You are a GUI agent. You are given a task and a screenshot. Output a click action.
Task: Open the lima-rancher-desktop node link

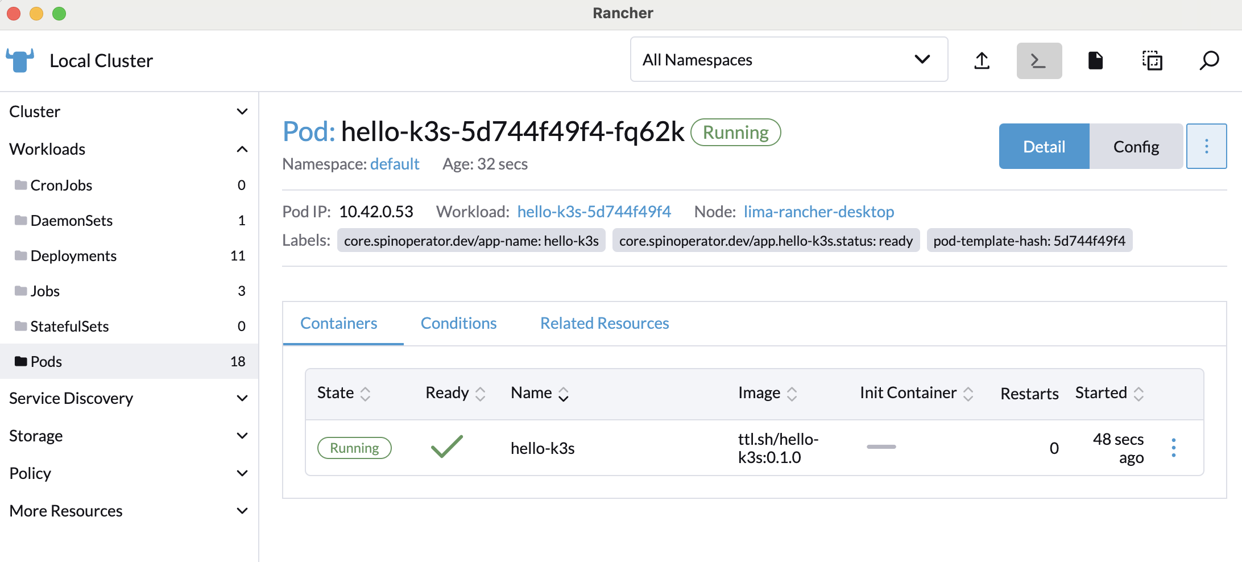coord(819,212)
